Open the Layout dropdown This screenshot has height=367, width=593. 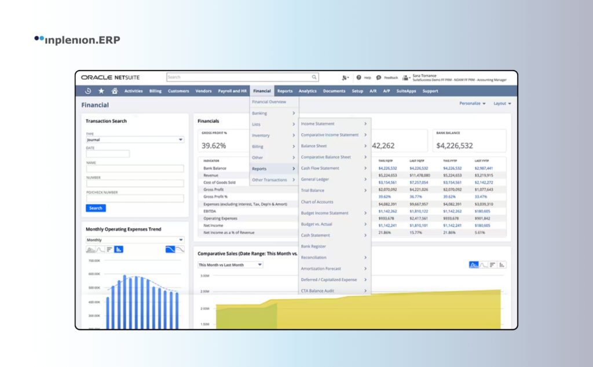502,104
